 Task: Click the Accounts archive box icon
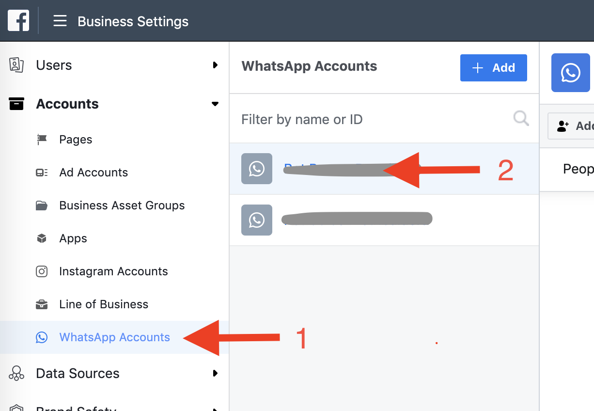pos(16,104)
